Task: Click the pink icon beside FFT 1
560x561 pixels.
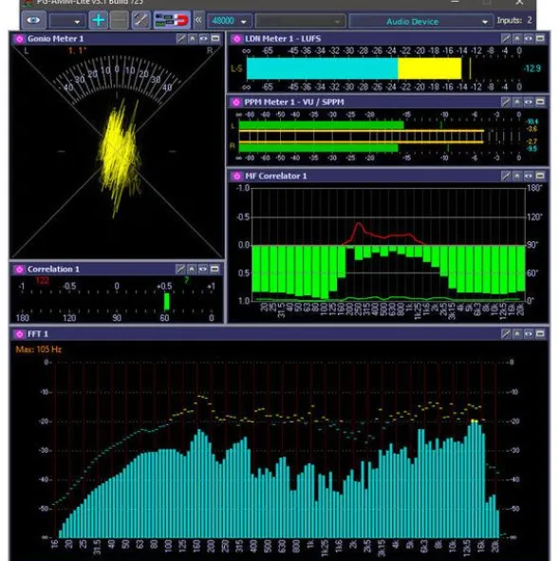Action: pos(19,334)
